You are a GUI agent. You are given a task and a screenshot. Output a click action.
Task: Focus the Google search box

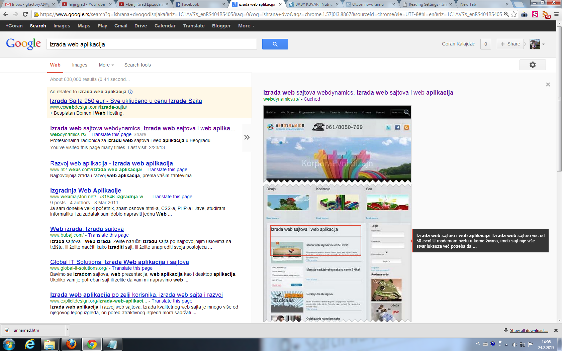pos(152,44)
